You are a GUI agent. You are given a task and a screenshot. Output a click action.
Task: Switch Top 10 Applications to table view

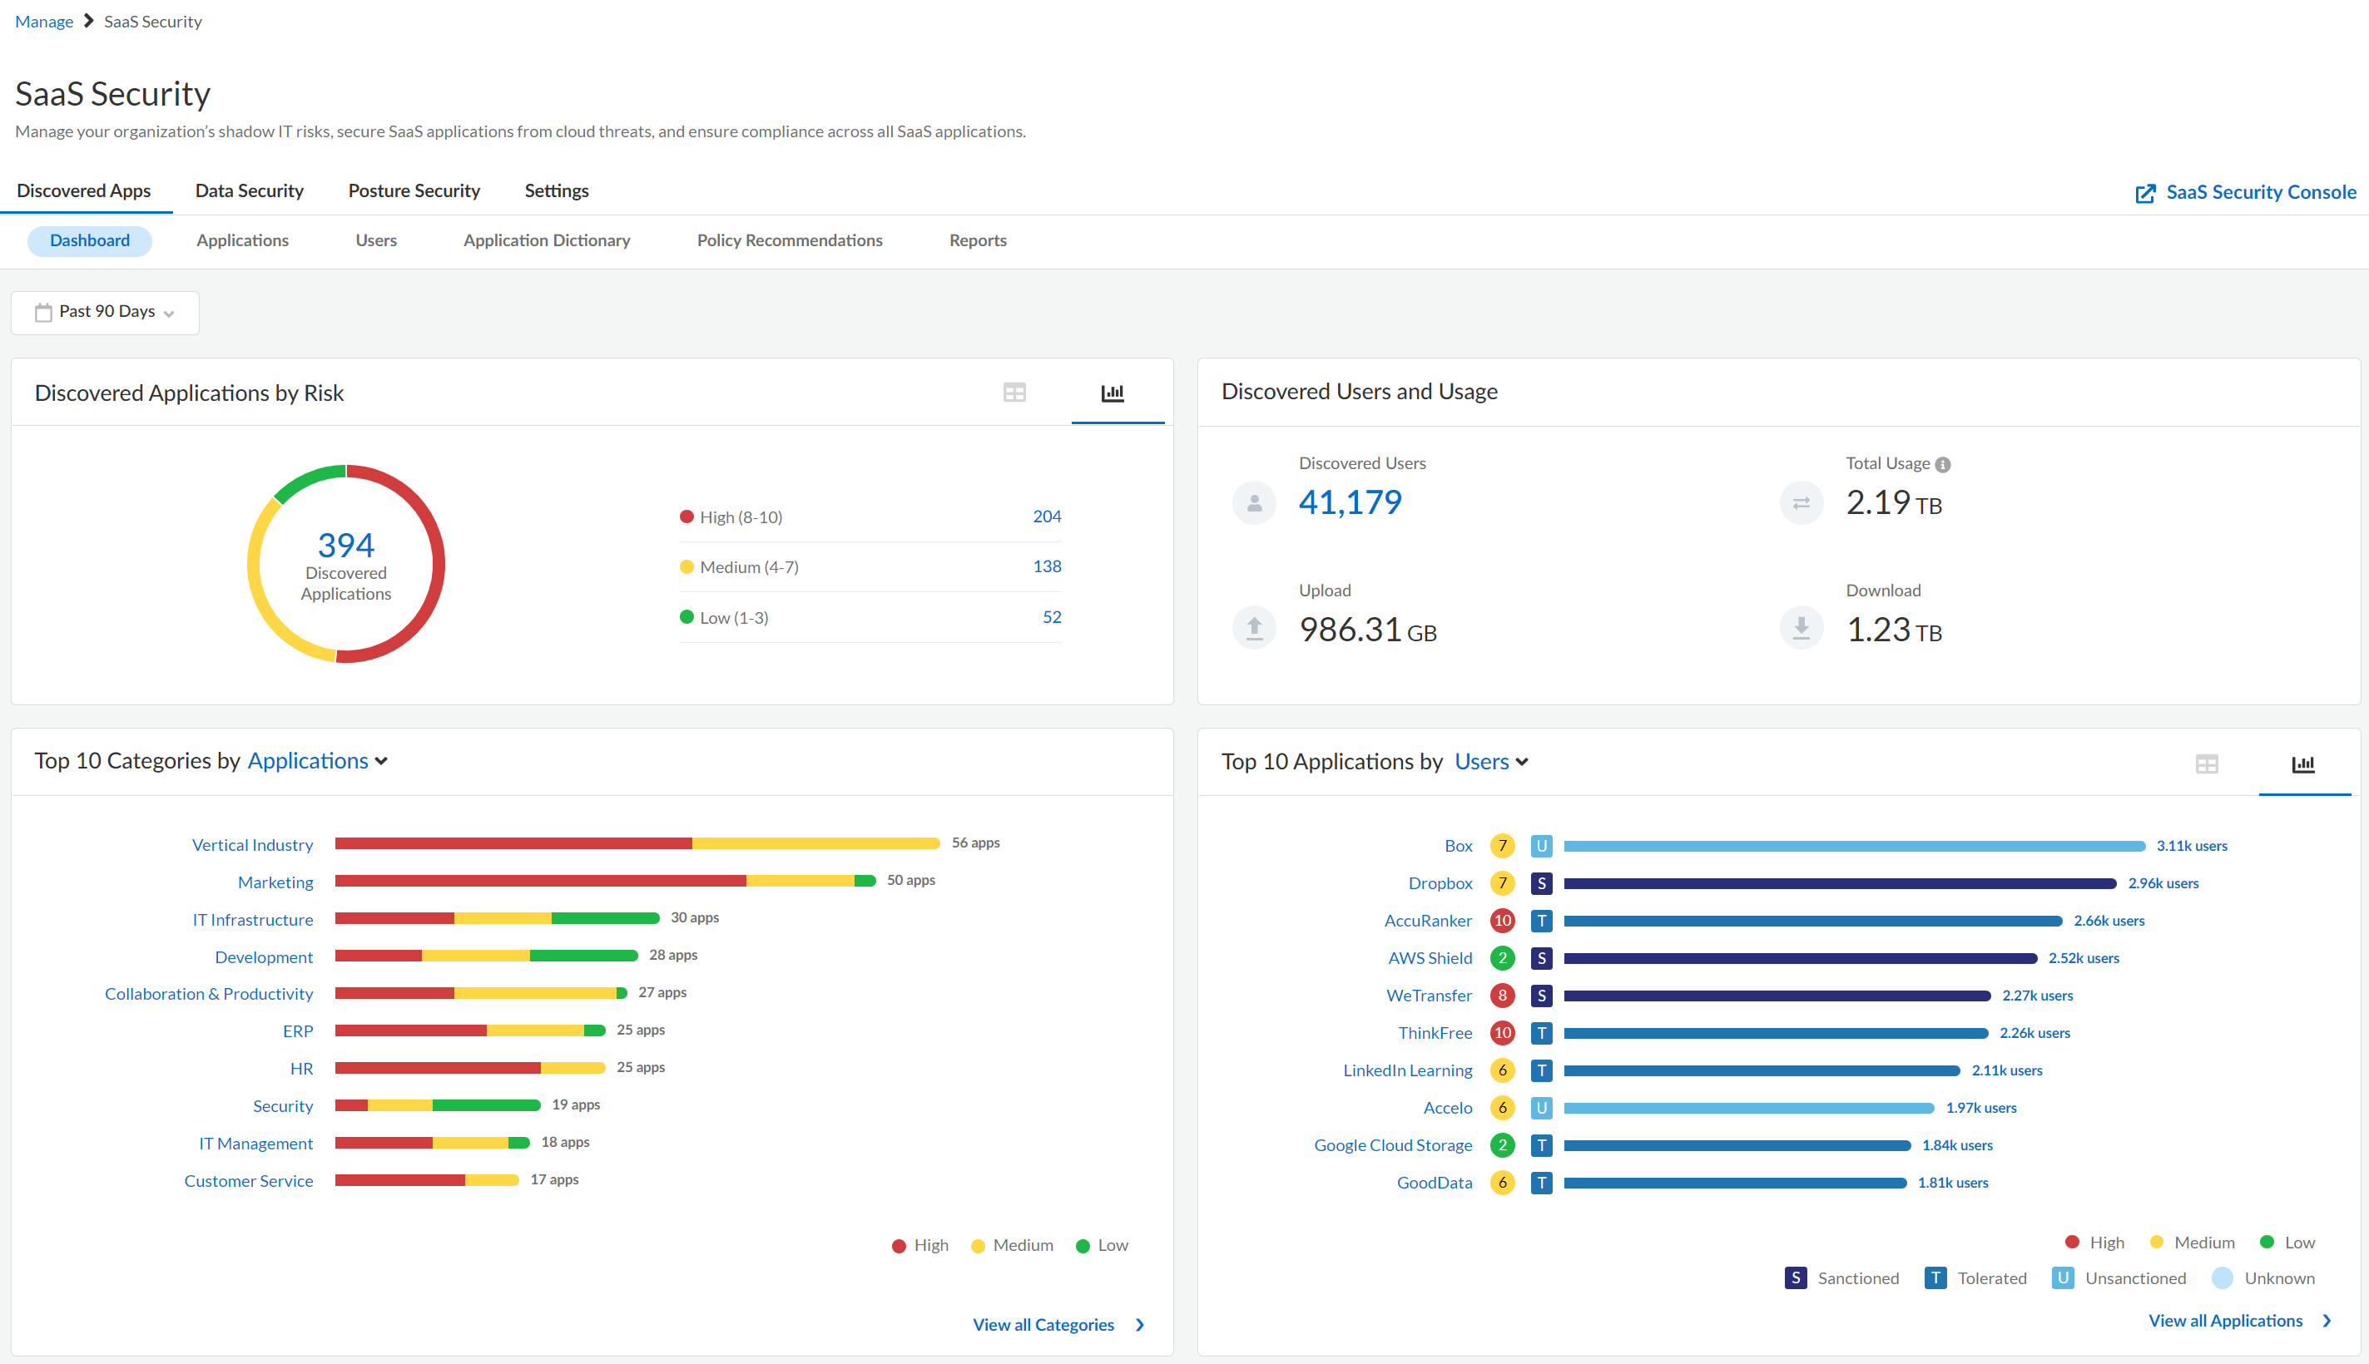coord(2206,764)
